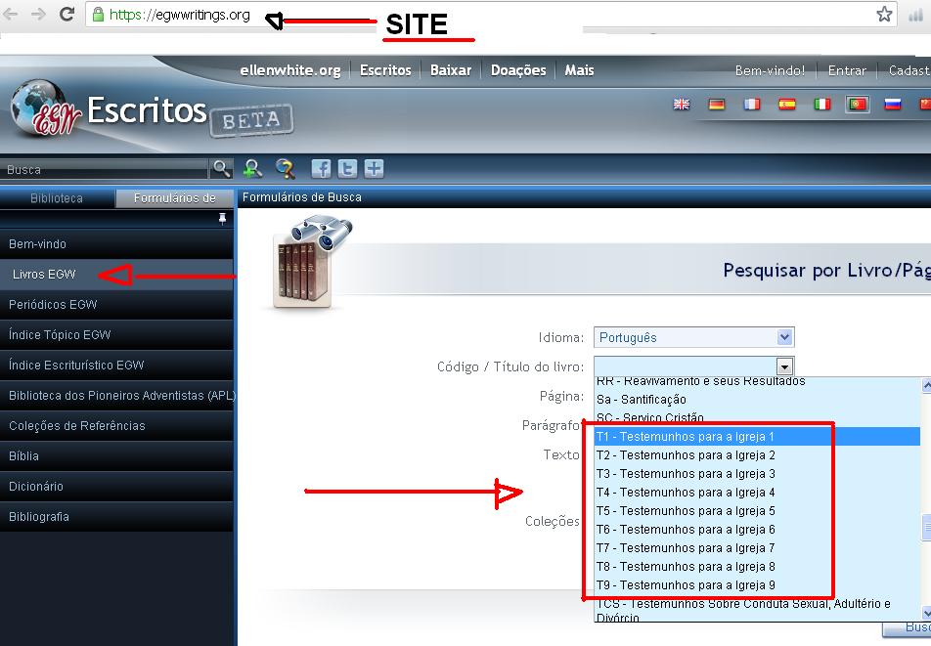Bookmark this page with the star icon
This screenshot has height=646, width=931.
[x=884, y=14]
